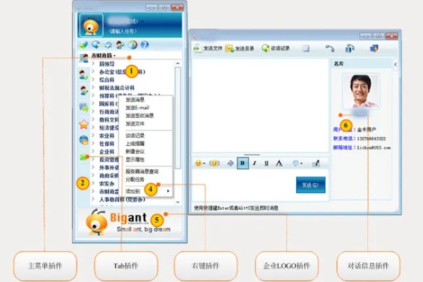Click the handwriting pen icon
The image size is (423, 282).
click(316, 164)
